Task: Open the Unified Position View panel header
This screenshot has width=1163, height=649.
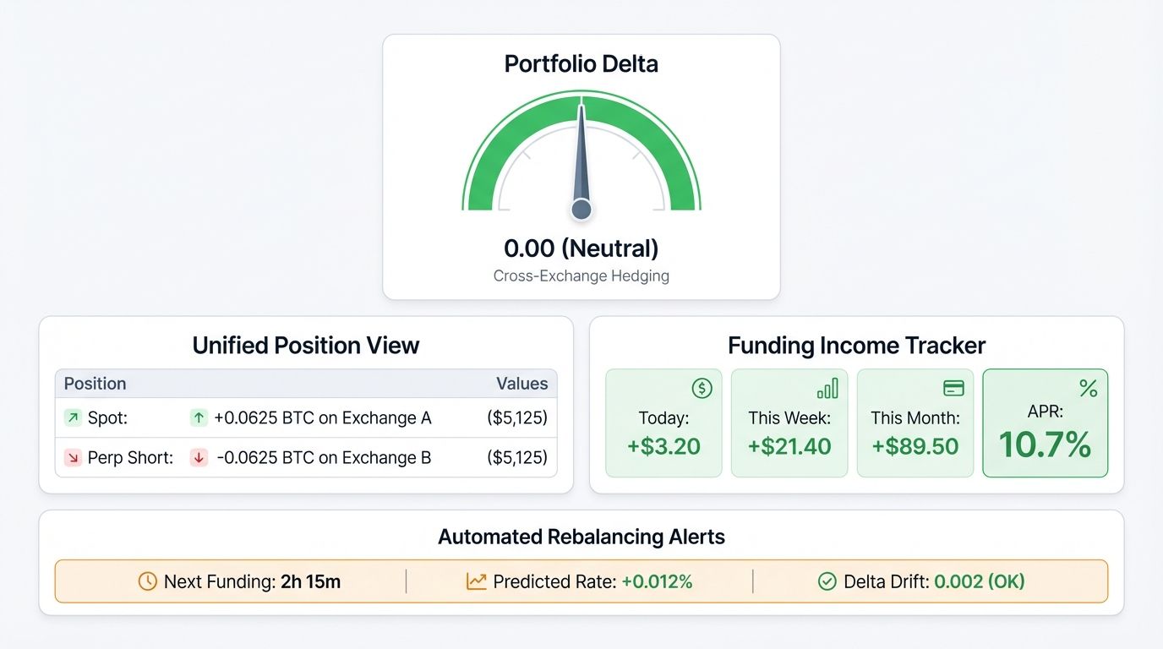Action: pos(306,346)
